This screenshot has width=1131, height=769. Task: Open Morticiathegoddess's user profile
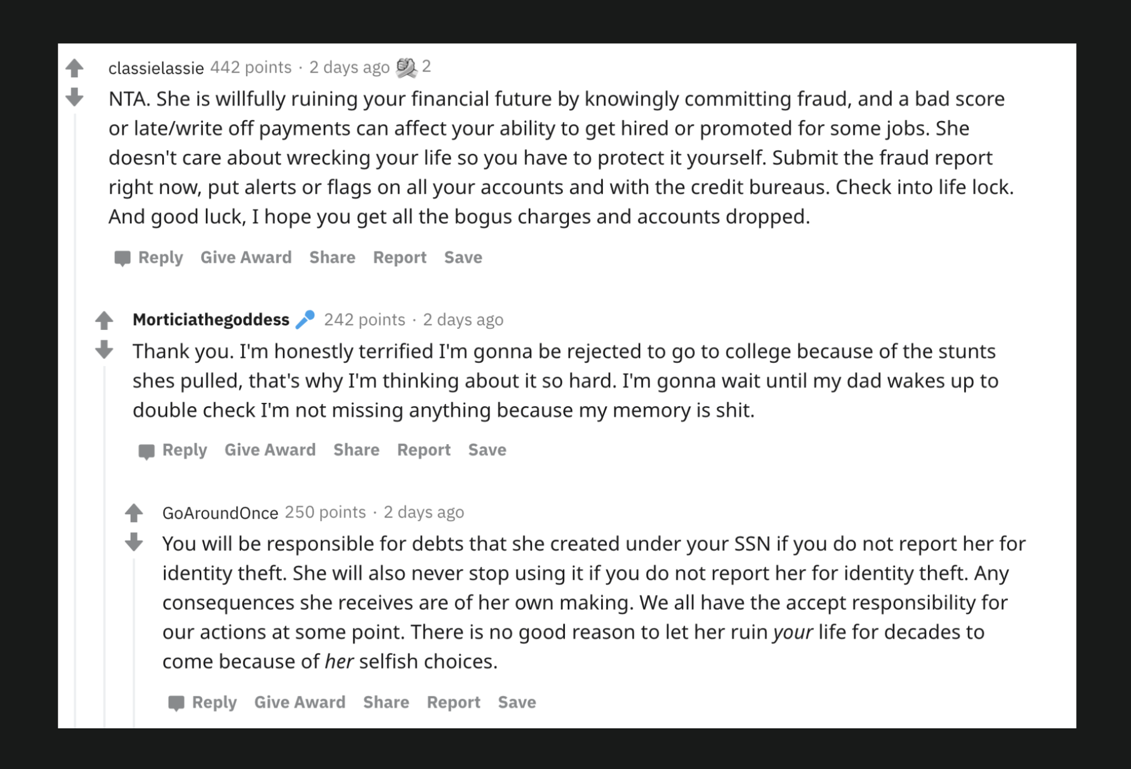211,320
